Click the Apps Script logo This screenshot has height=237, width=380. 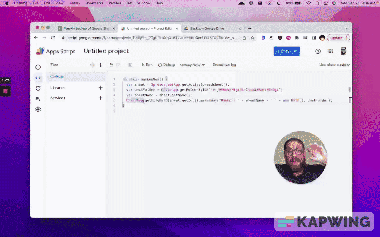click(x=56, y=51)
